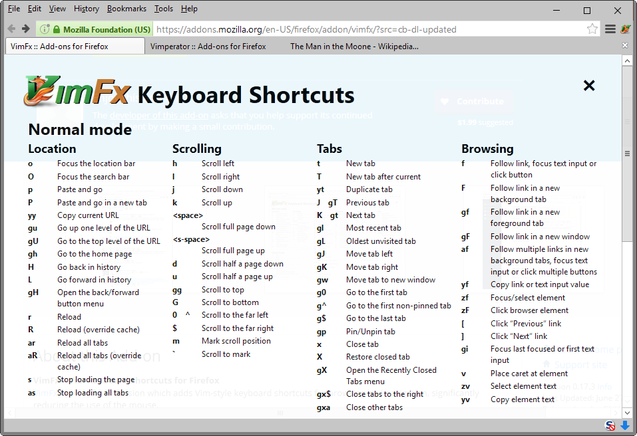Open the View menu
This screenshot has width=637, height=436.
click(x=57, y=9)
